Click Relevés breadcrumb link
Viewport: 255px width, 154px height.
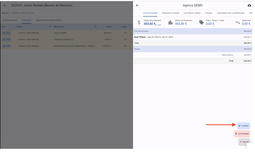(x=5, y=13)
